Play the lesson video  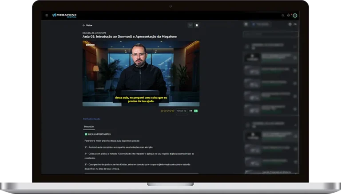141,73
